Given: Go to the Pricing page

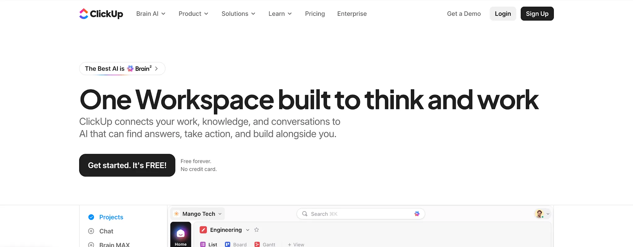Looking at the screenshot, I should pyautogui.click(x=315, y=14).
